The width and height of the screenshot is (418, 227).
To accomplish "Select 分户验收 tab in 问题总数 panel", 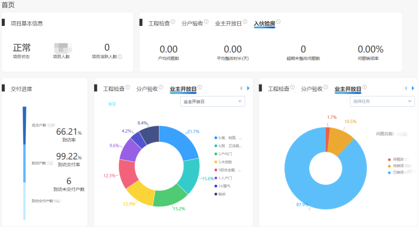I will tap(312, 89).
